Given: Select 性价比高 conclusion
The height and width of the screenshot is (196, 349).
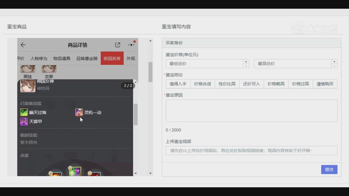Looking at the screenshot, I should pyautogui.click(x=227, y=84).
